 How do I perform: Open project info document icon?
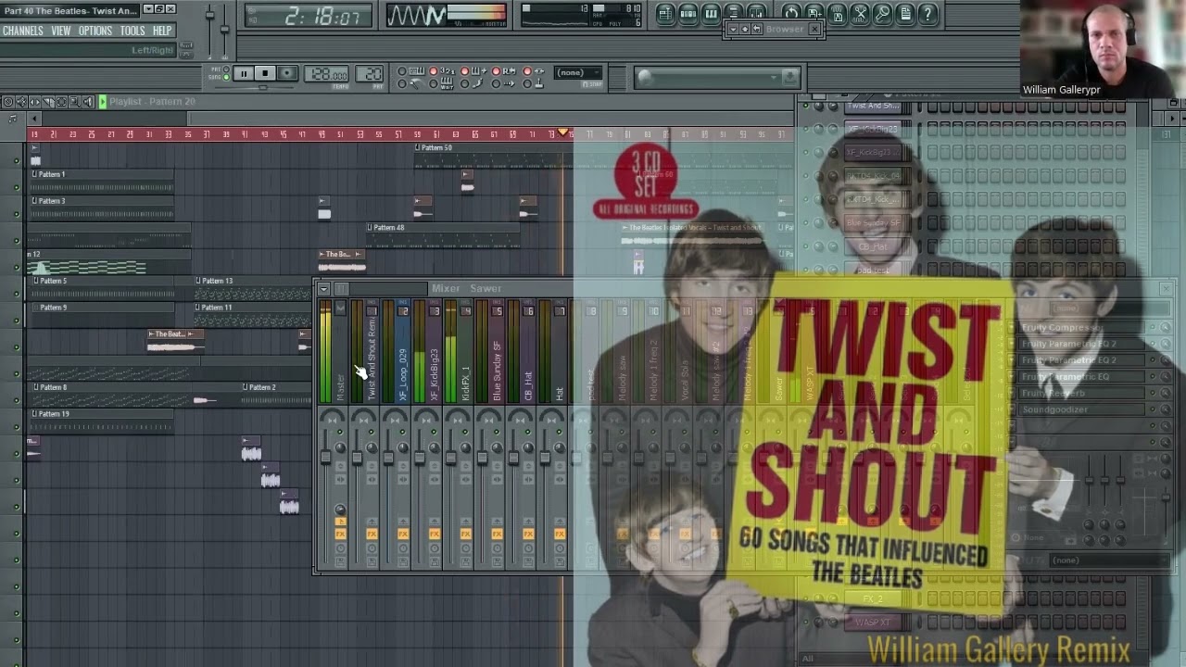click(x=905, y=13)
